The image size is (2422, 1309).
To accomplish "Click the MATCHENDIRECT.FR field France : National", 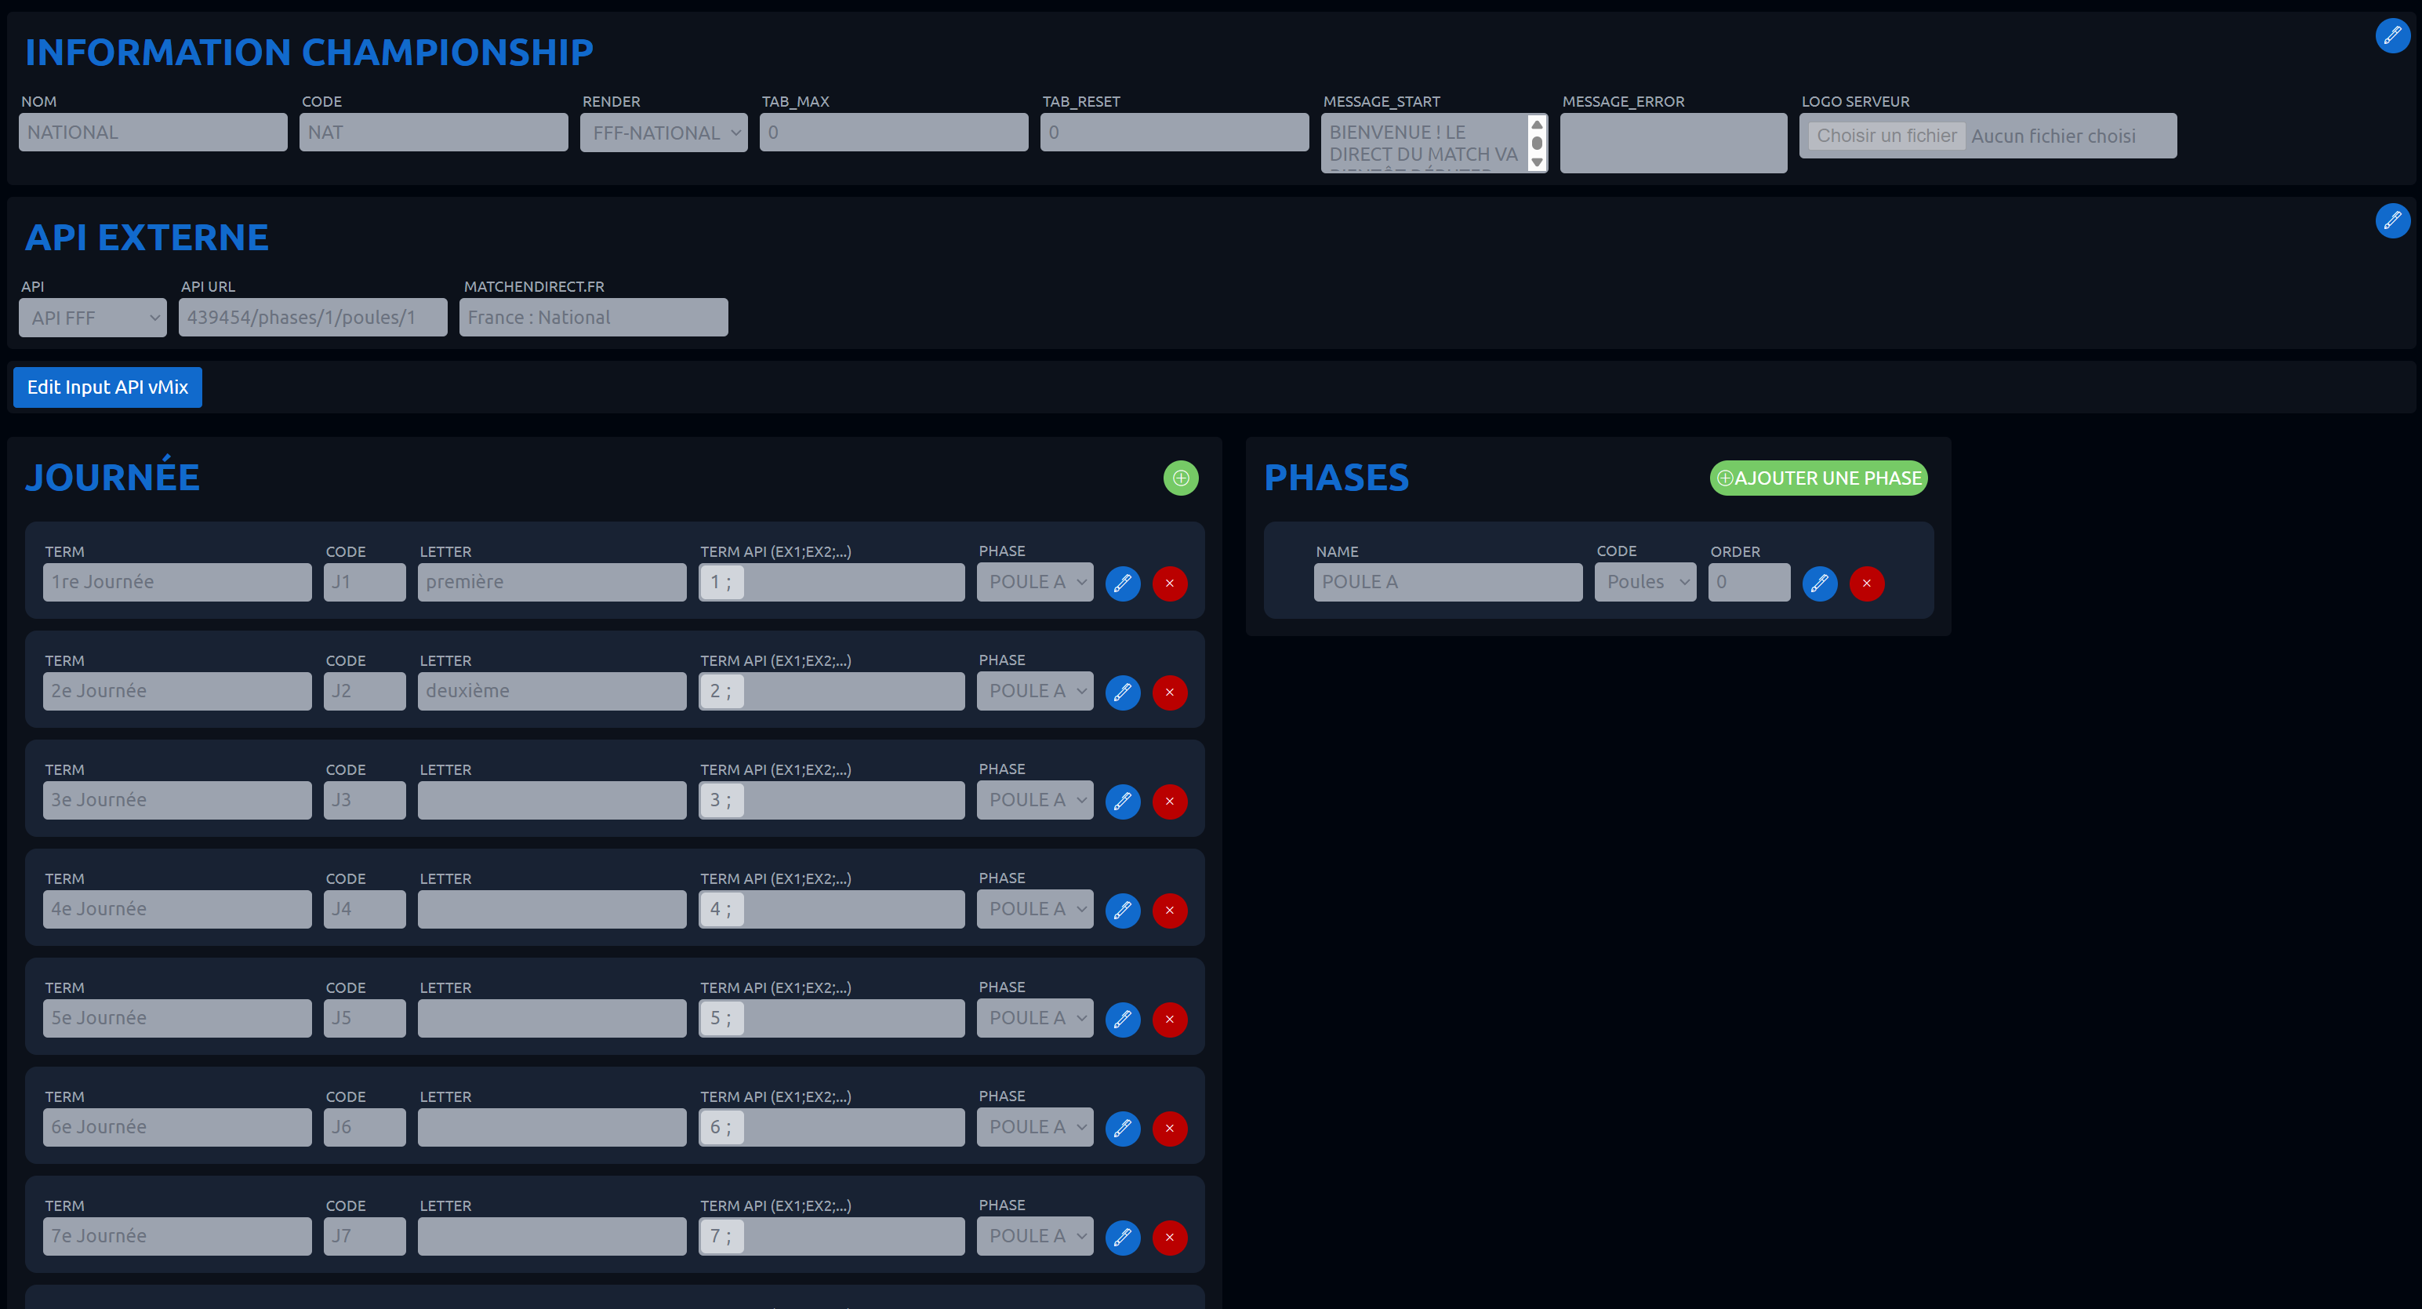I will pyautogui.click(x=594, y=318).
